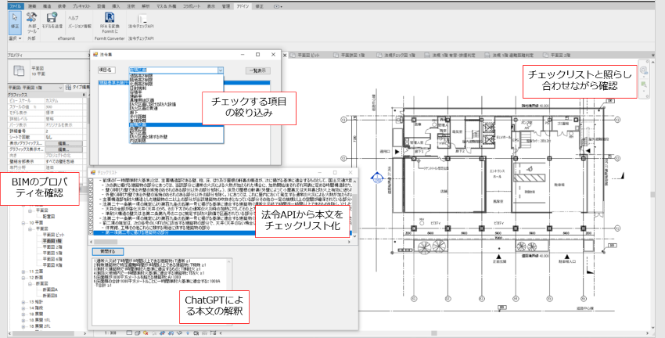Switch to the 修正 ribbon tab

click(x=259, y=6)
